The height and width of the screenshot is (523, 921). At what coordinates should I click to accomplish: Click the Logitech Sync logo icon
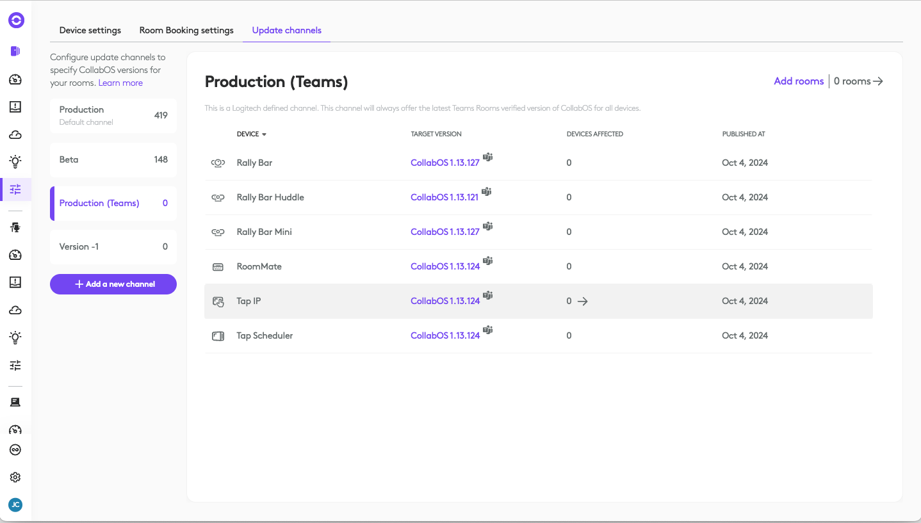click(x=16, y=20)
